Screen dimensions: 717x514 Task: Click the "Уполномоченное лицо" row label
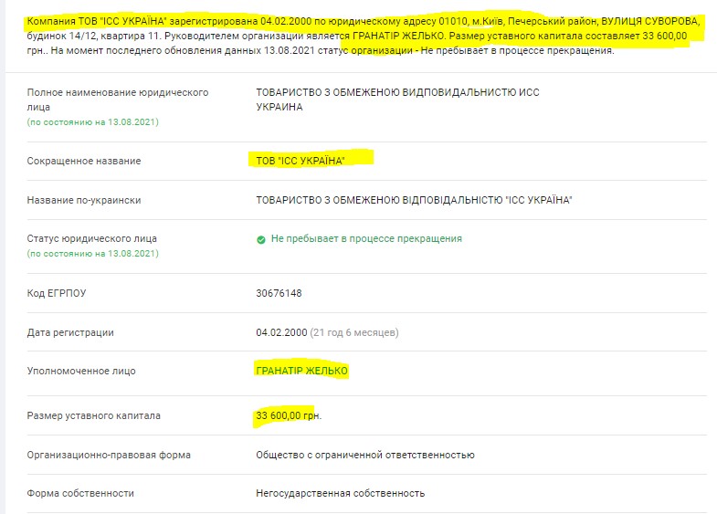pyautogui.click(x=82, y=372)
